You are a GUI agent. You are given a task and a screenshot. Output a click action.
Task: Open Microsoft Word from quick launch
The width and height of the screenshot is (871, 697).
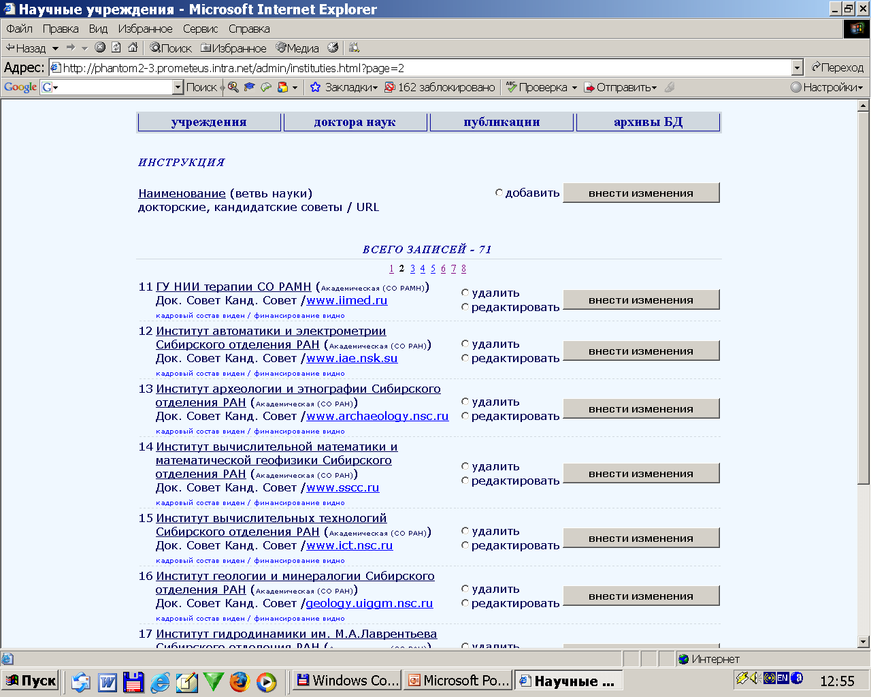[108, 681]
